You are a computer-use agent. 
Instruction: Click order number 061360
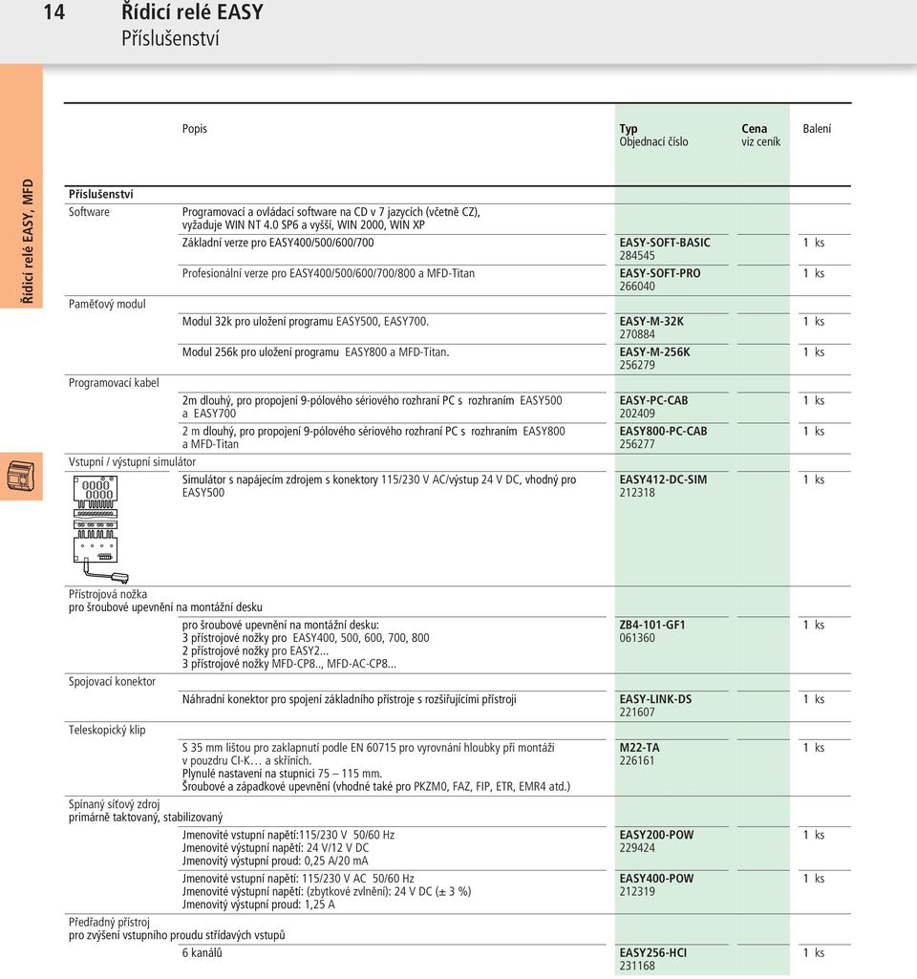(637, 637)
